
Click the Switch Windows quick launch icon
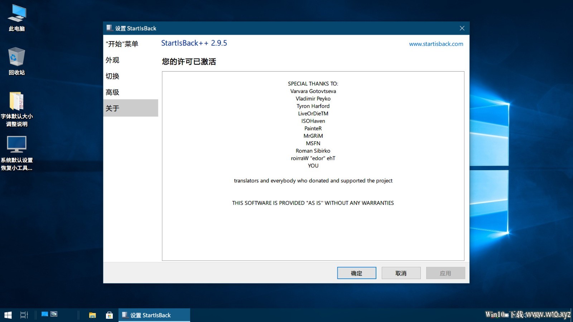pos(54,314)
